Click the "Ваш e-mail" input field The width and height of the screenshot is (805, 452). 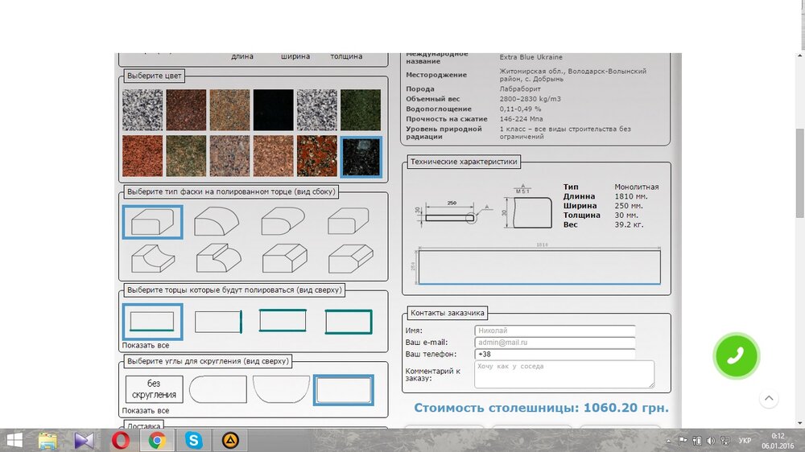click(555, 343)
